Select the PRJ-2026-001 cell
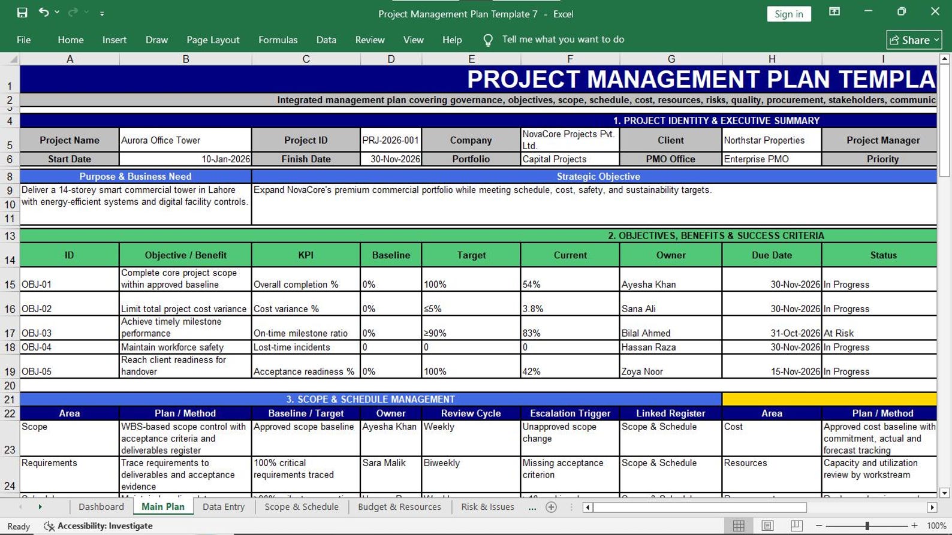The image size is (952, 535). 391,140
